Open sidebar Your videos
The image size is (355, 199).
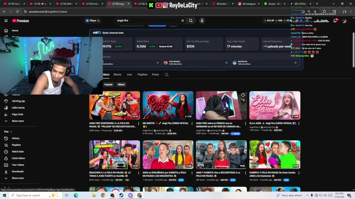(18, 165)
